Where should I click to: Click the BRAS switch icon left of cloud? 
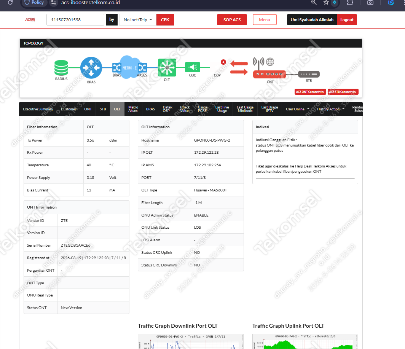click(117, 68)
